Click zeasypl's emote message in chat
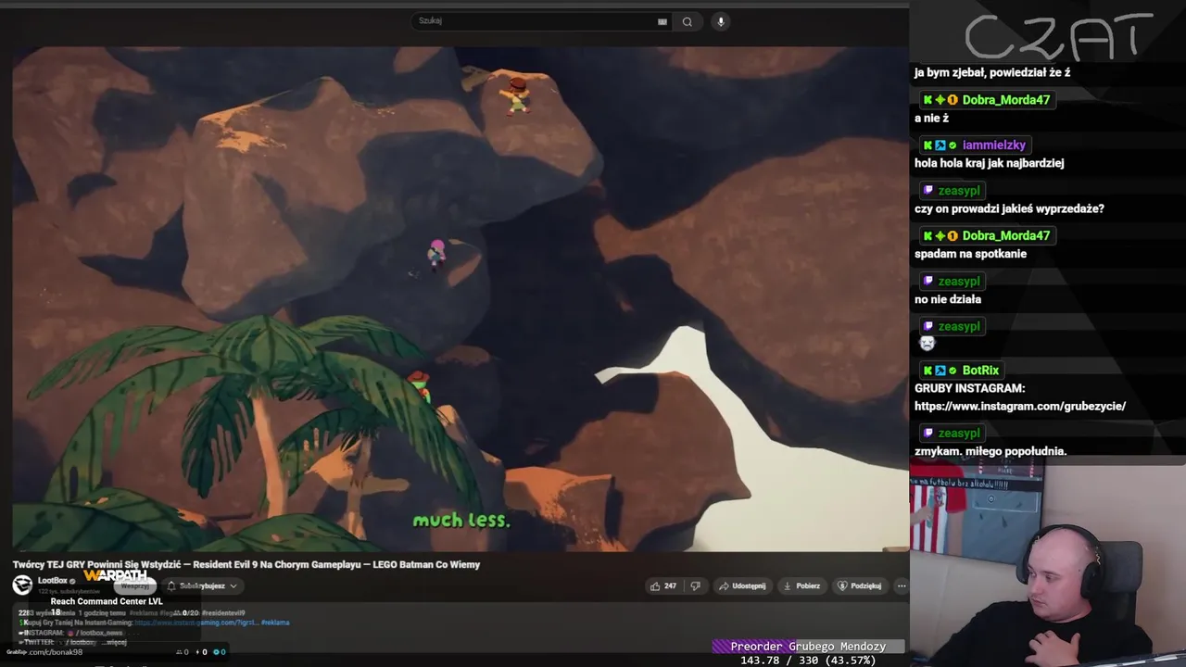This screenshot has width=1186, height=667. click(x=927, y=344)
